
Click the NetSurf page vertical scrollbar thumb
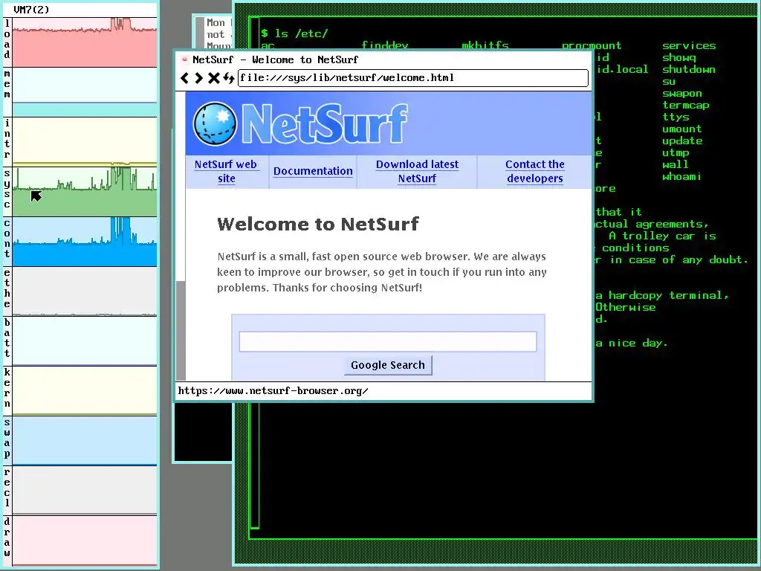(x=181, y=330)
